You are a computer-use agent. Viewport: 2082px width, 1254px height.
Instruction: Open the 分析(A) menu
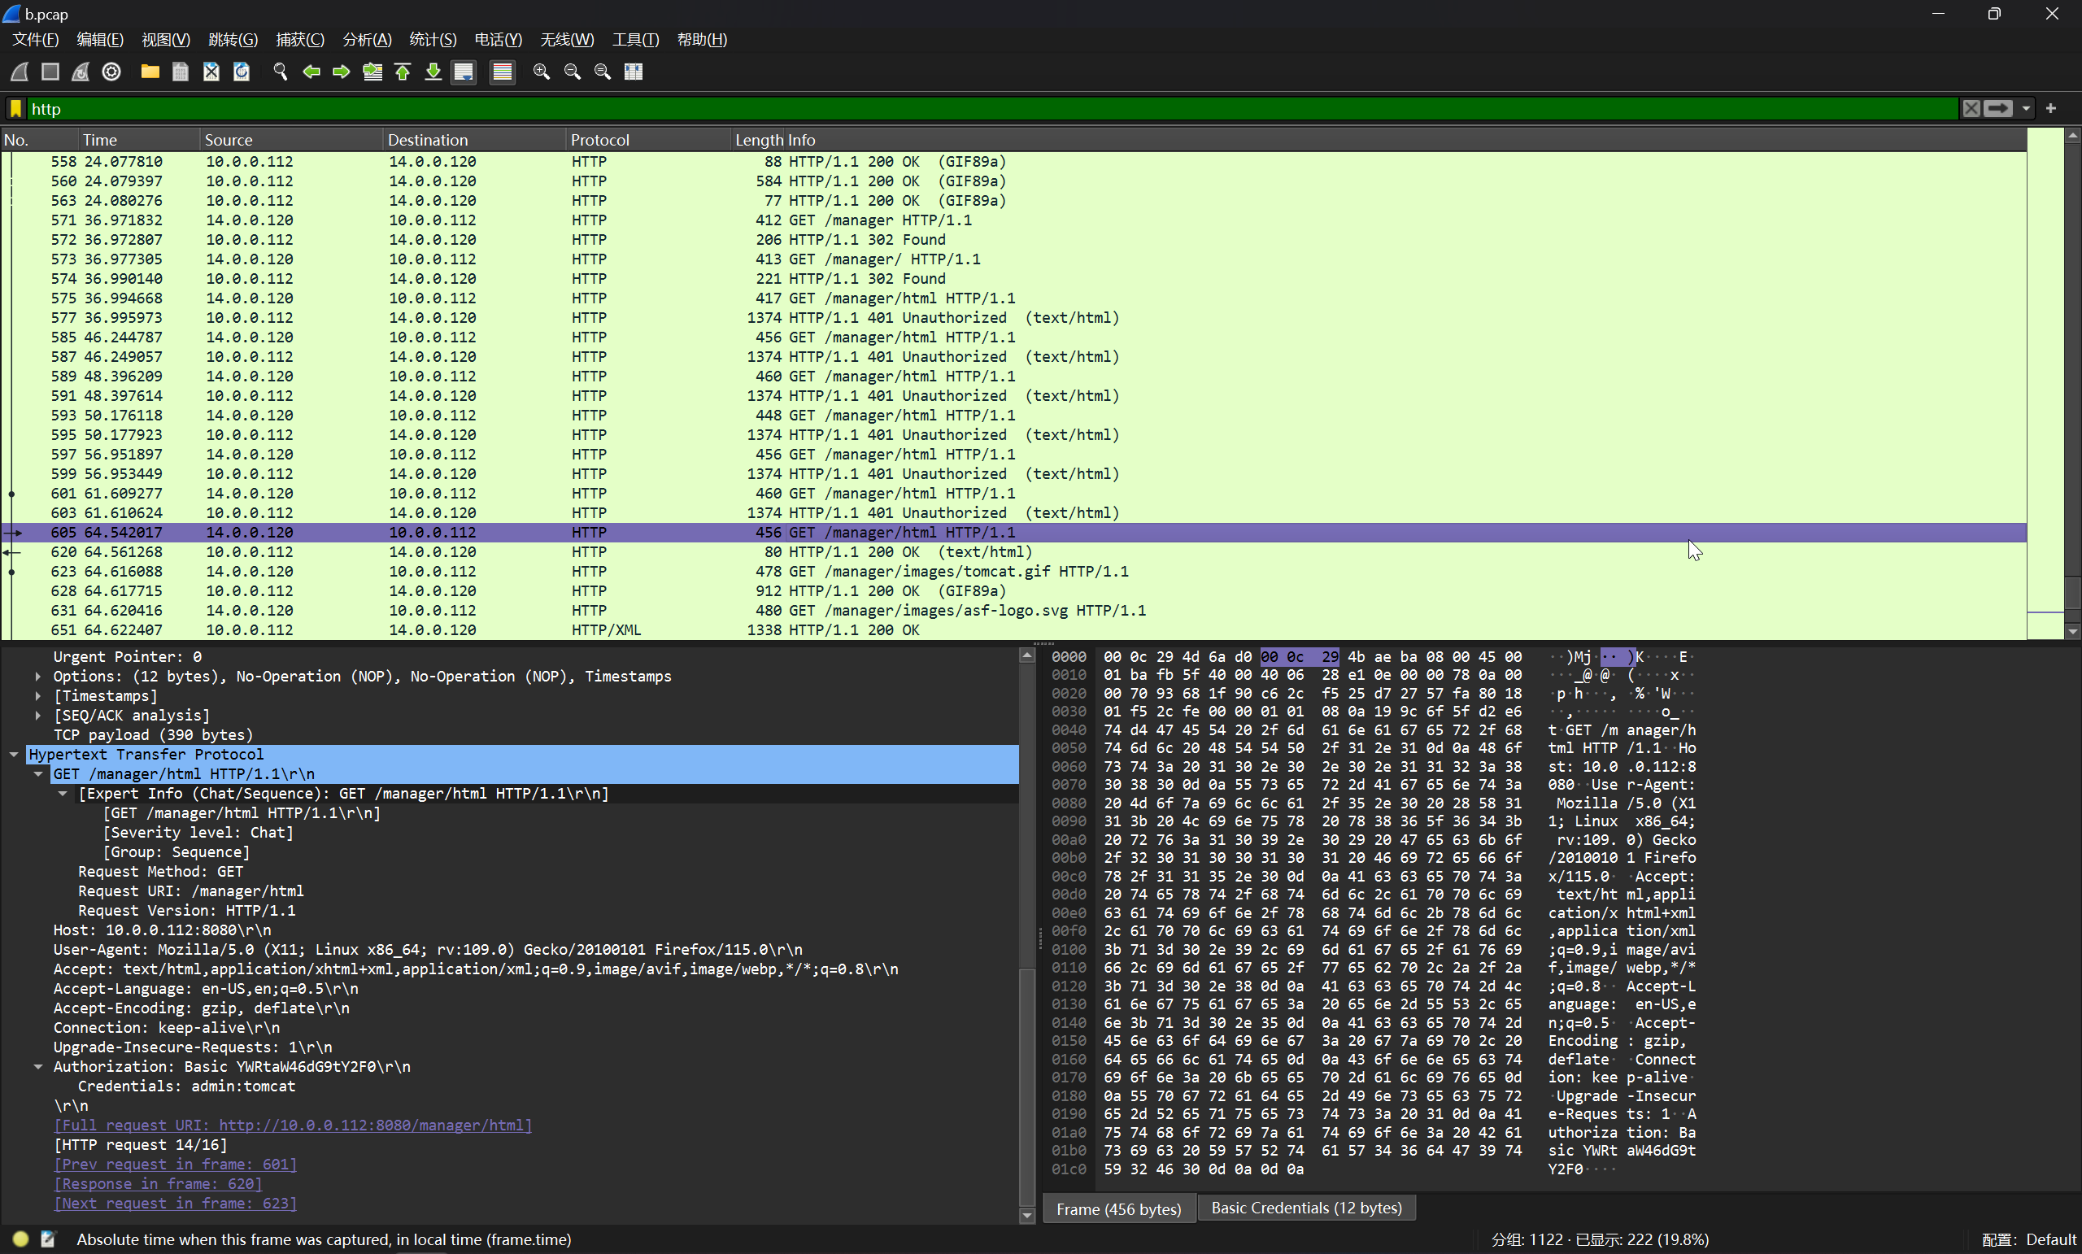pyautogui.click(x=367, y=40)
